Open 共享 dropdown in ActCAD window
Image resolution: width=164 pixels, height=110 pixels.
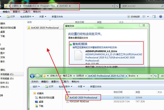[x=43, y=16]
